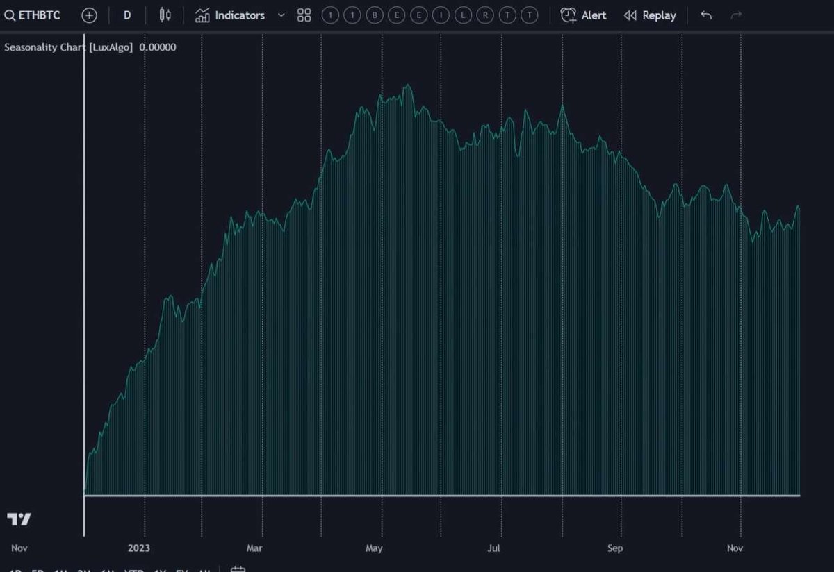This screenshot has width=834, height=572.
Task: Redo the last chart action
Action: pos(736,15)
